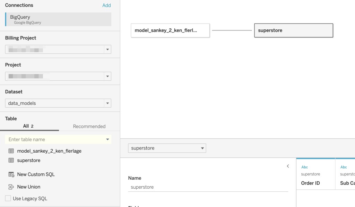The width and height of the screenshot is (355, 207).
Task: Click the Name field containing superstore
Action: pyautogui.click(x=208, y=187)
